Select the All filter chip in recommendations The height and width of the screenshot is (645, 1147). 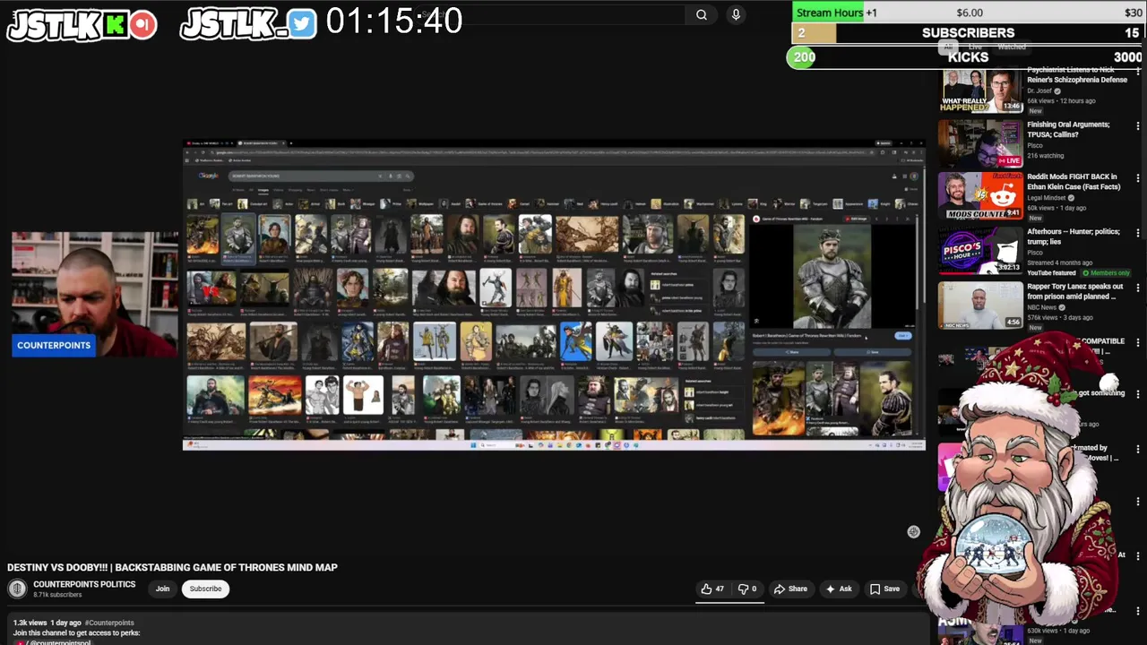[948, 47]
